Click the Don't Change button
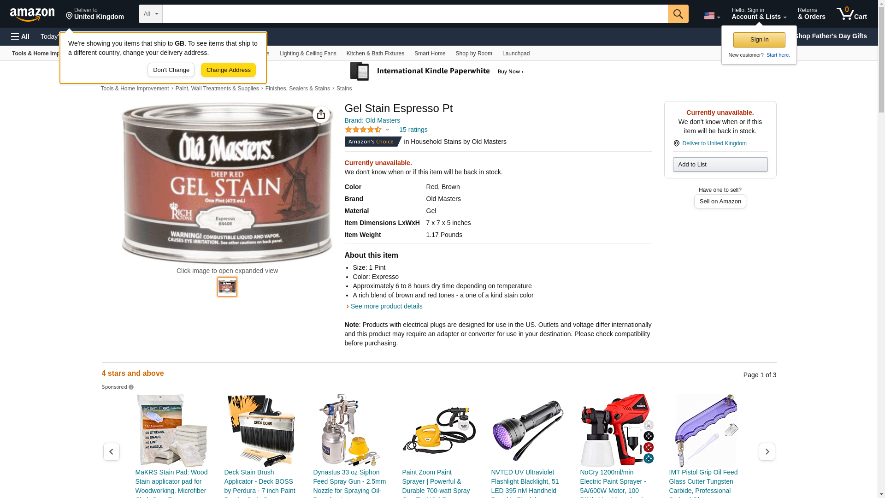 pos(171,70)
